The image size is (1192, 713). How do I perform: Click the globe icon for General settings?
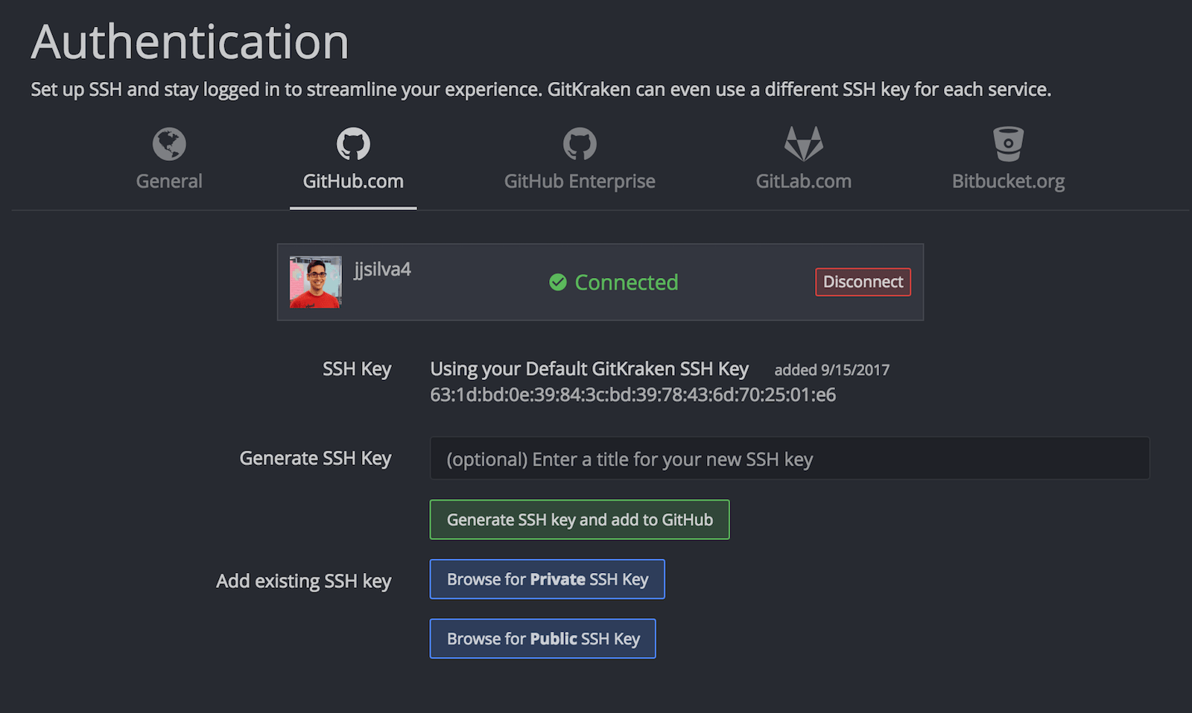point(169,144)
